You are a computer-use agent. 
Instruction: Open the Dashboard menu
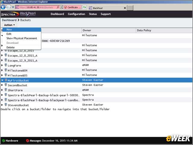(x=57, y=14)
